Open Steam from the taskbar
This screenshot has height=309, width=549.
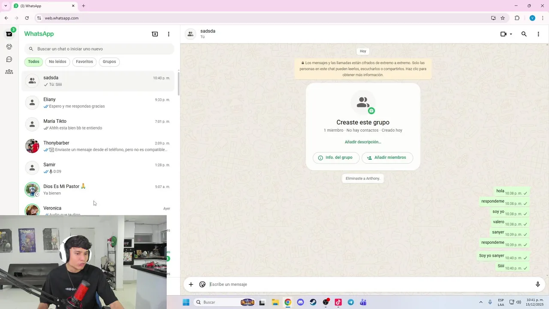click(x=313, y=302)
